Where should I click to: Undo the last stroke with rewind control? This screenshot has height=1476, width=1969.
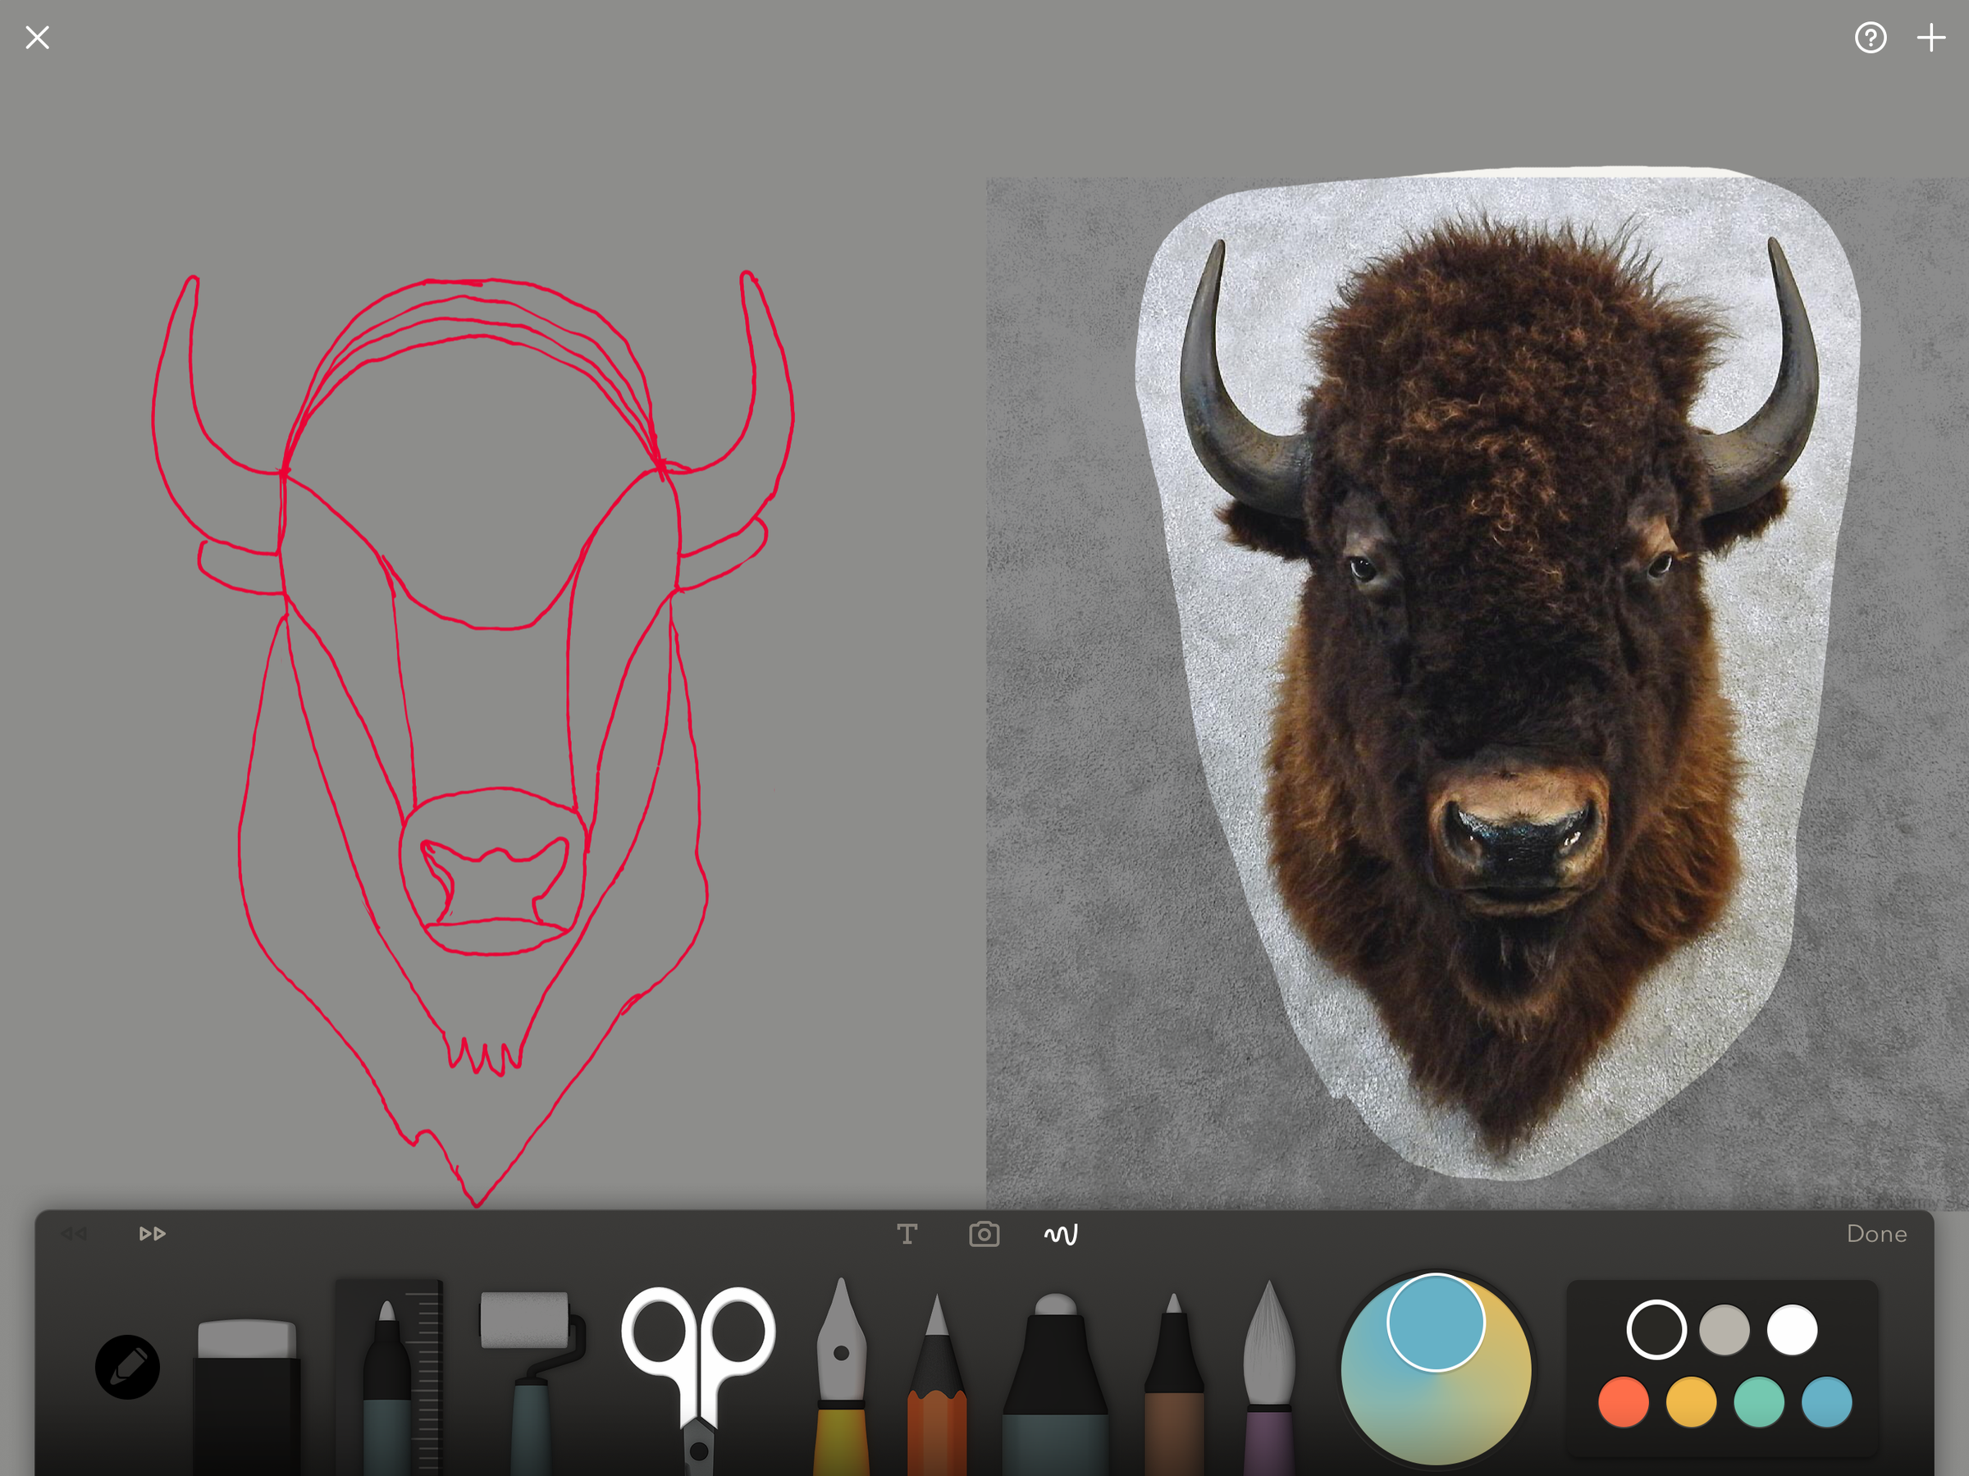(73, 1234)
